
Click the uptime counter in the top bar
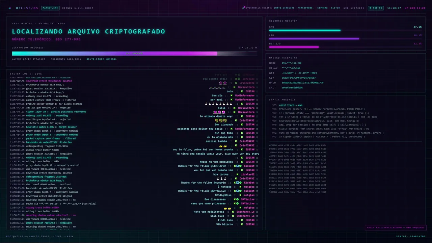[415, 8]
